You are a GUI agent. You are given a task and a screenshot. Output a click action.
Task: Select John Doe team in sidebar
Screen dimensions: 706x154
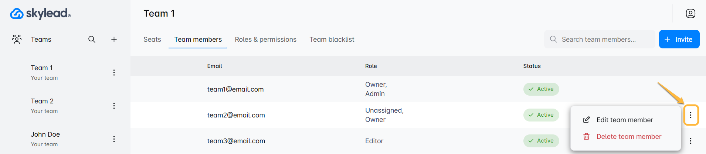click(45, 135)
